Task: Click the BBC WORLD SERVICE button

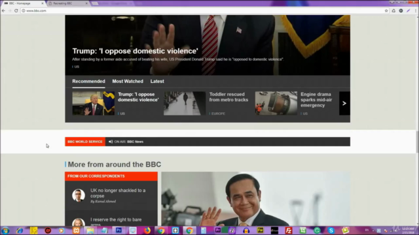Action: [85, 142]
